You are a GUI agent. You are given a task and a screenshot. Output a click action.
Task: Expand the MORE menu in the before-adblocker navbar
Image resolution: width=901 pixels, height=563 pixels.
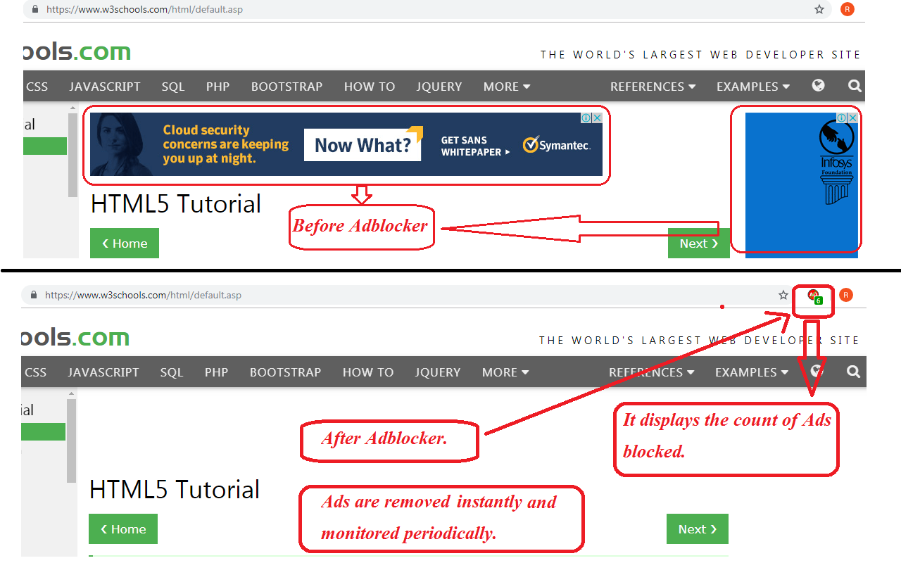(x=507, y=87)
